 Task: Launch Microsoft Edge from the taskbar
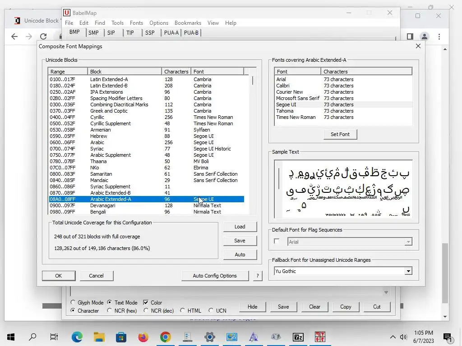[77, 337]
